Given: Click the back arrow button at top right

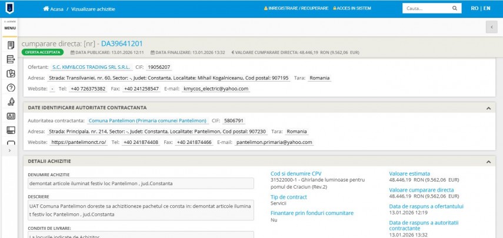Looking at the screenshot, I should pos(491,27).
